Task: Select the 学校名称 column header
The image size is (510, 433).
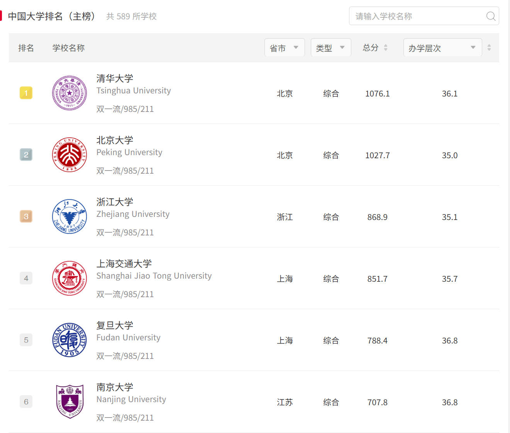Action: 68,47
